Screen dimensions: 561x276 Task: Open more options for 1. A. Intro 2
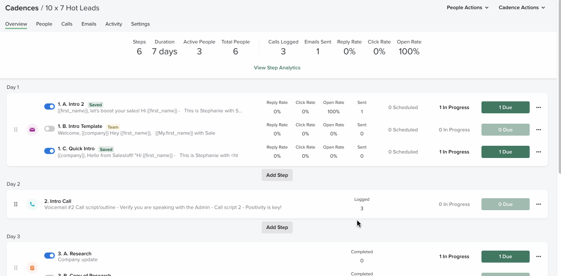click(x=538, y=107)
